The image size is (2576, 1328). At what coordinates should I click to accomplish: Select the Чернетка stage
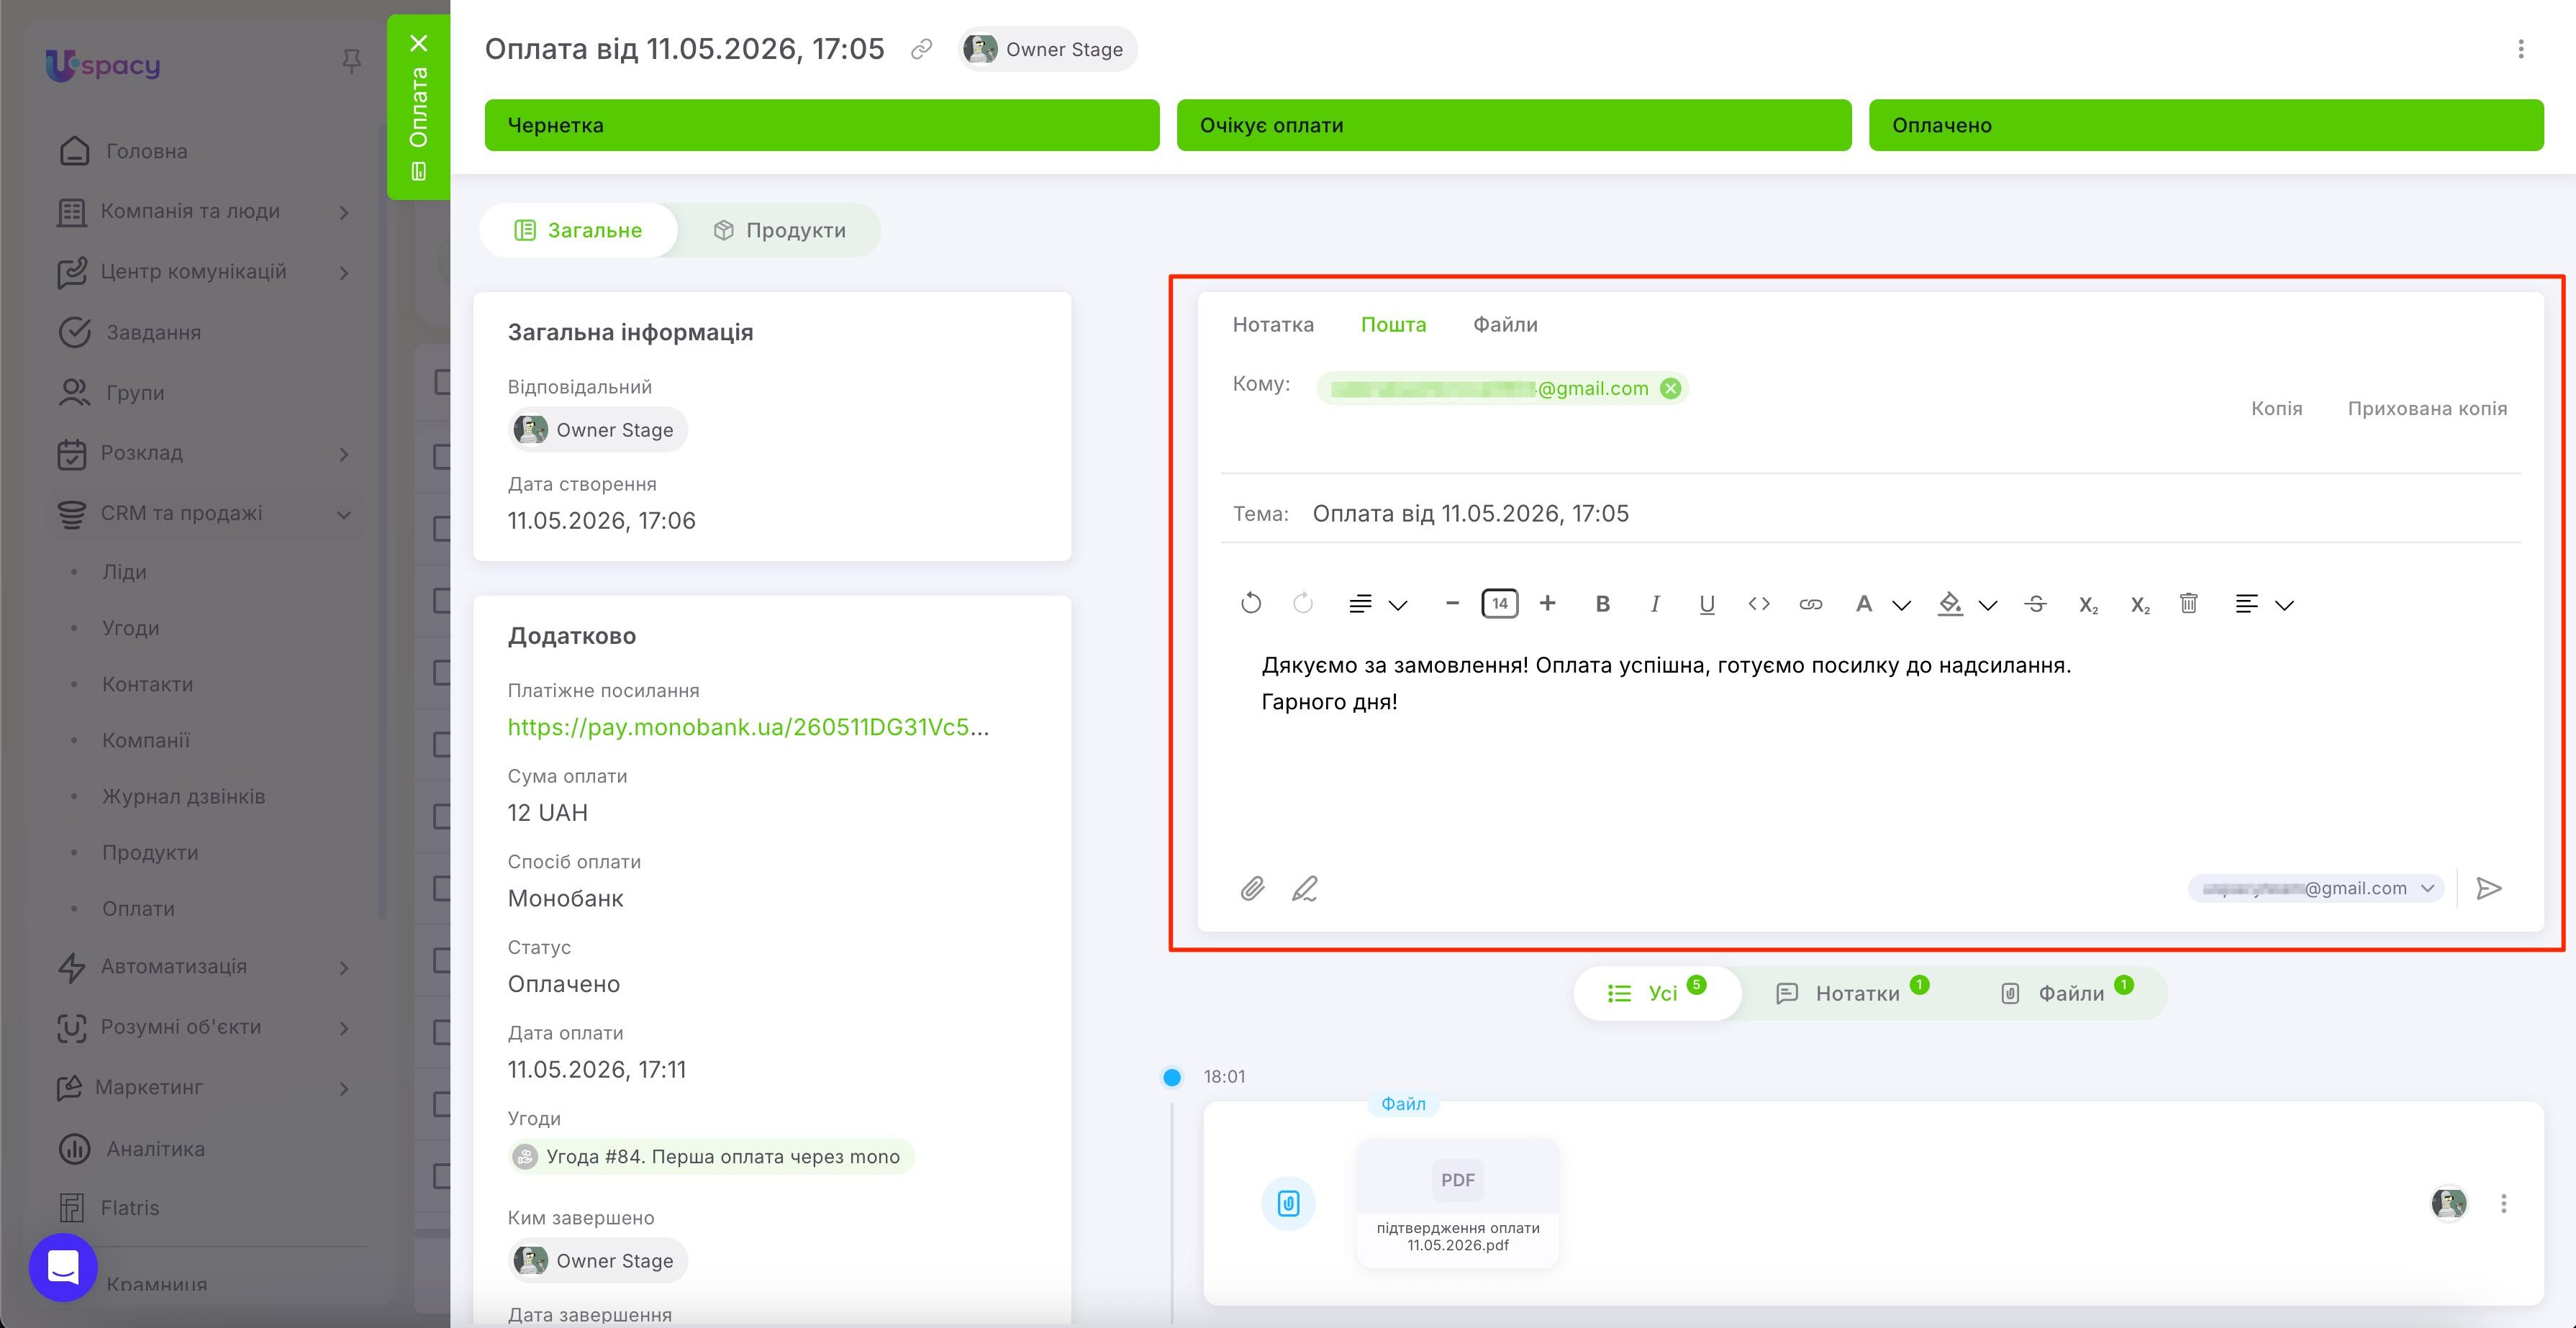pyautogui.click(x=822, y=125)
